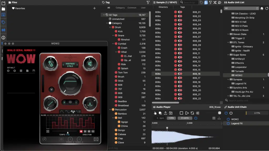Collapse the All Tags tree node
The height and width of the screenshot is (151, 269).
click(x=104, y=15)
